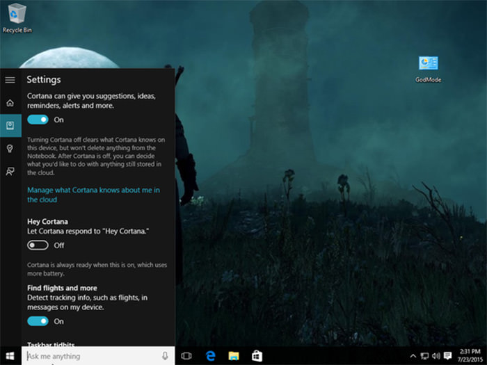Go to Cortana Home
Viewport: 487px width, 365px height.
[10, 103]
